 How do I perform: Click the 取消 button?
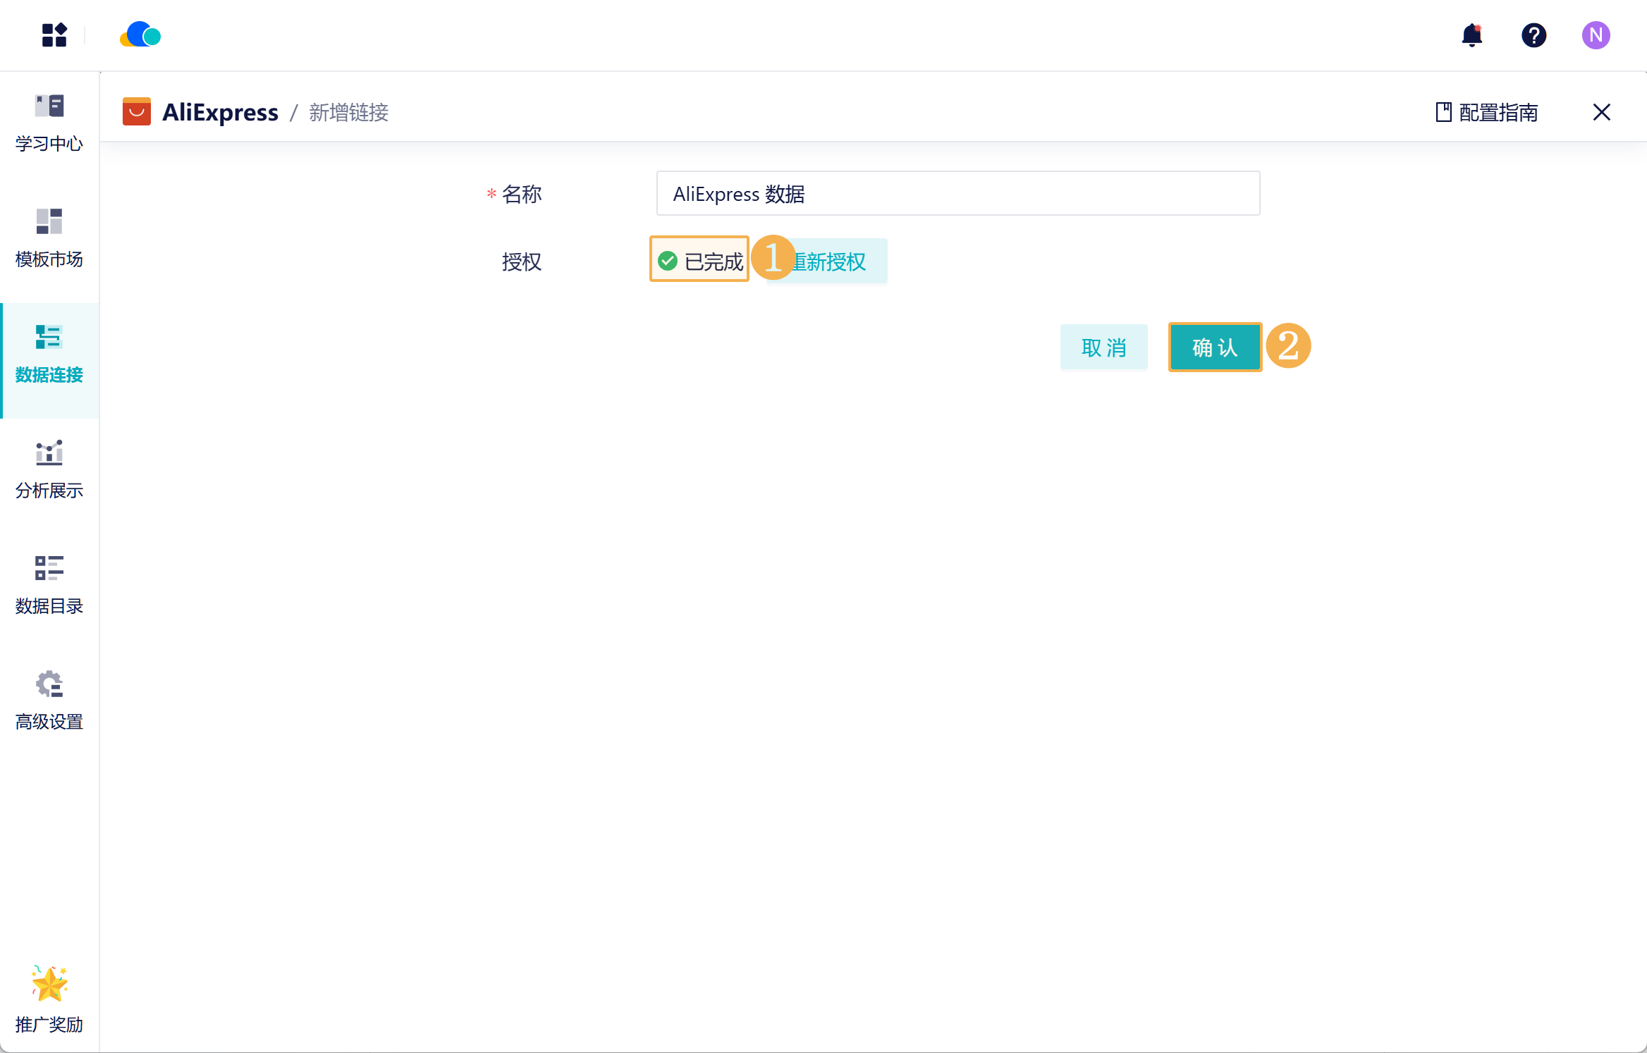click(x=1103, y=347)
